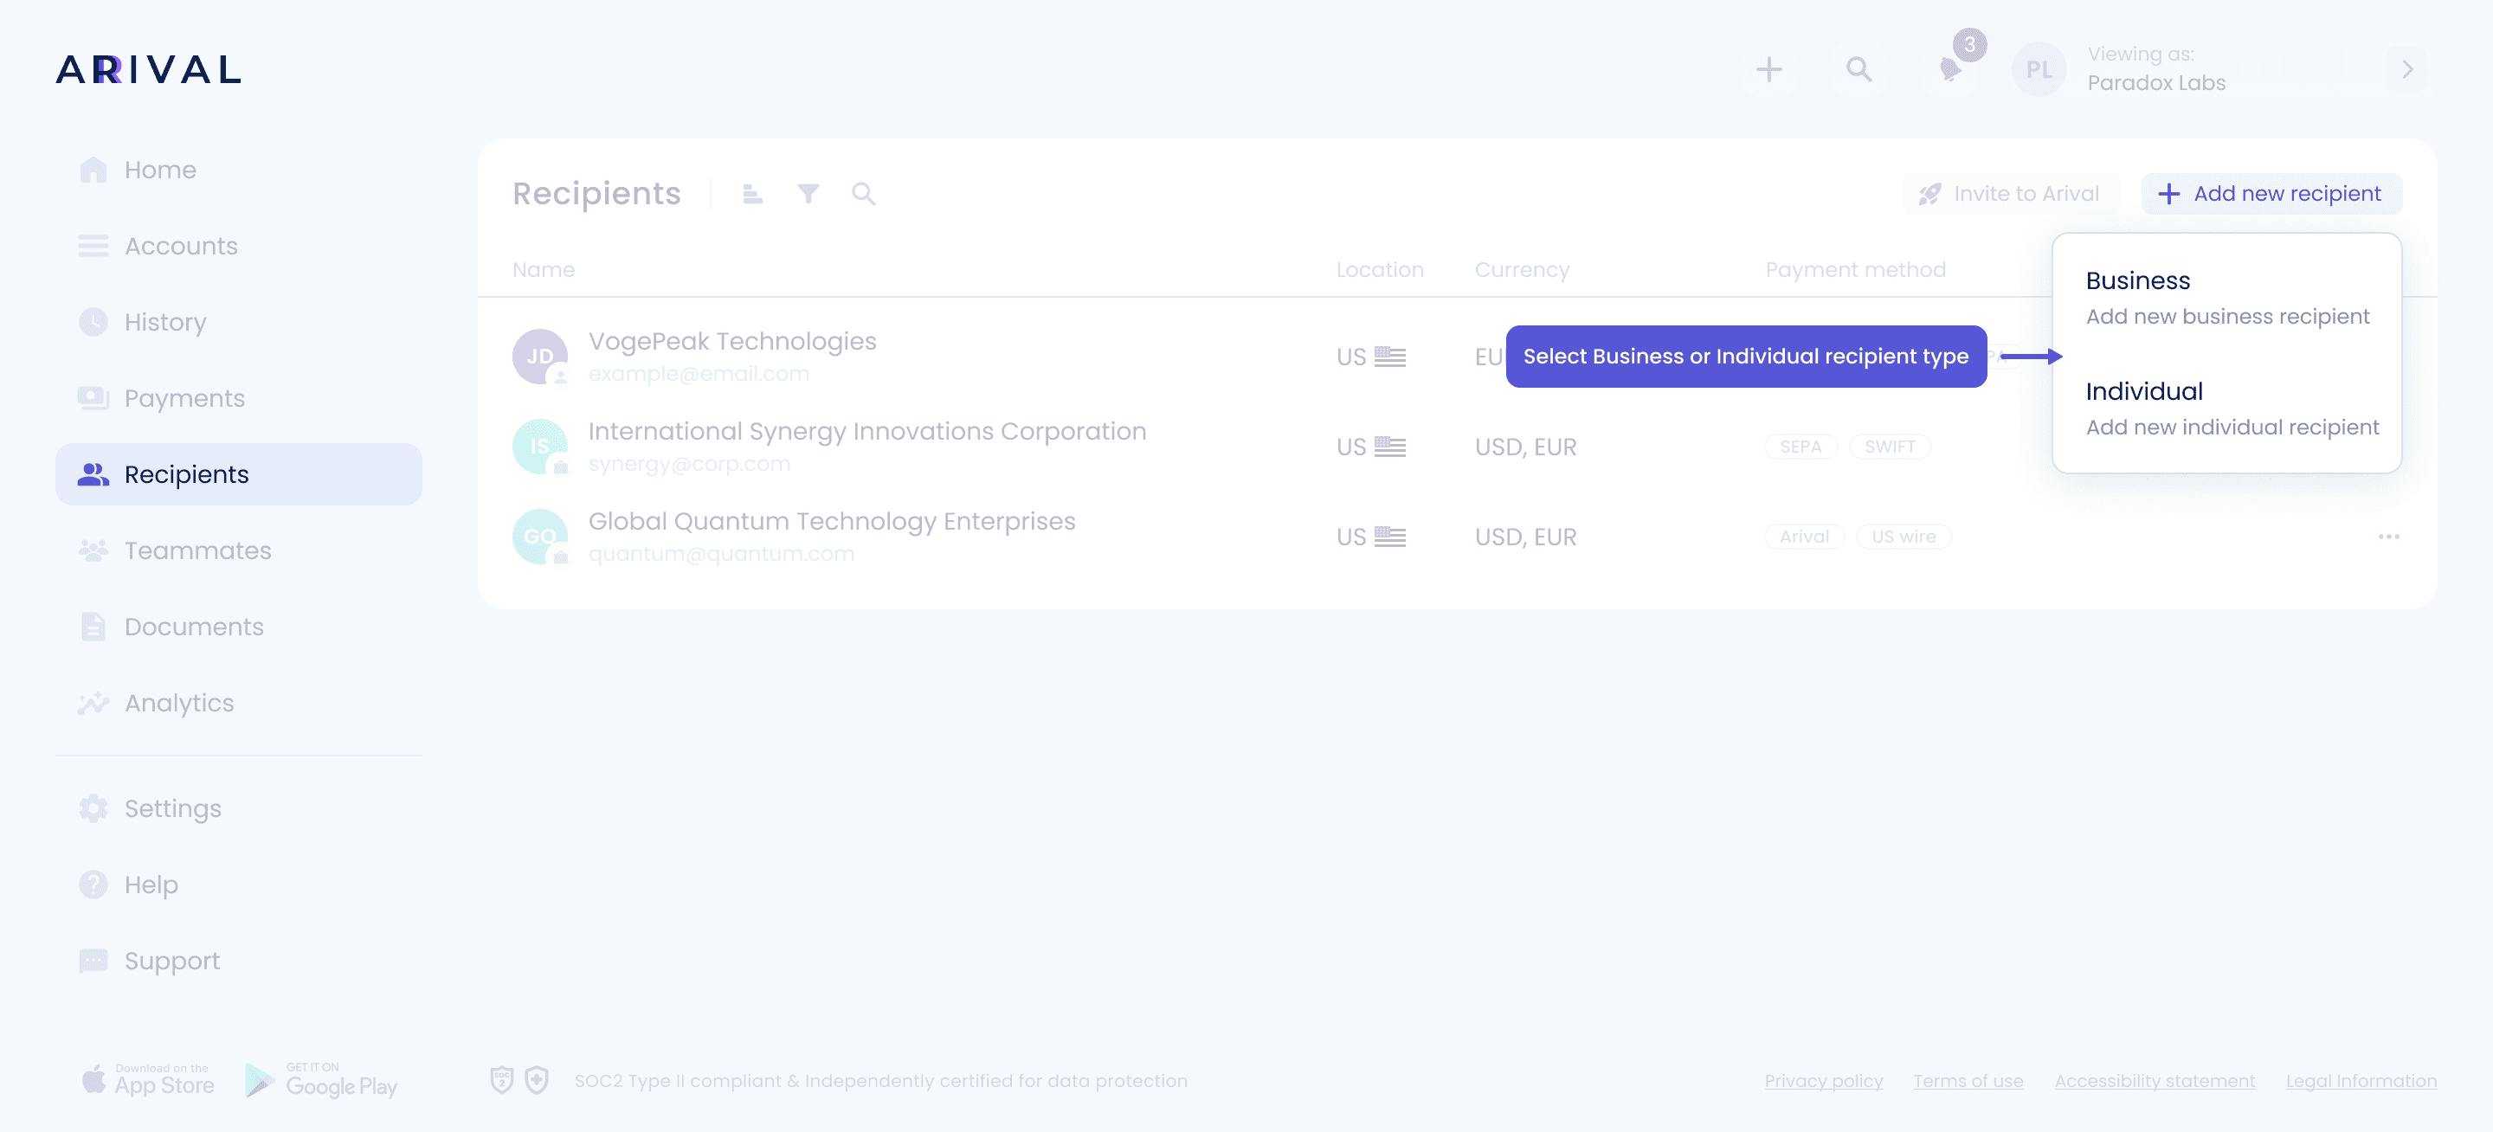Click the SWIFT payment method tag
Screen dimensions: 2493x1132
1890,447
